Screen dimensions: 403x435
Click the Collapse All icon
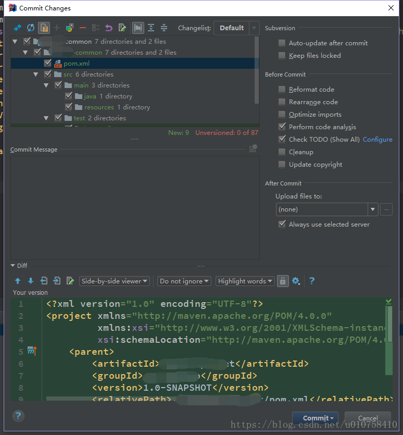tap(164, 28)
